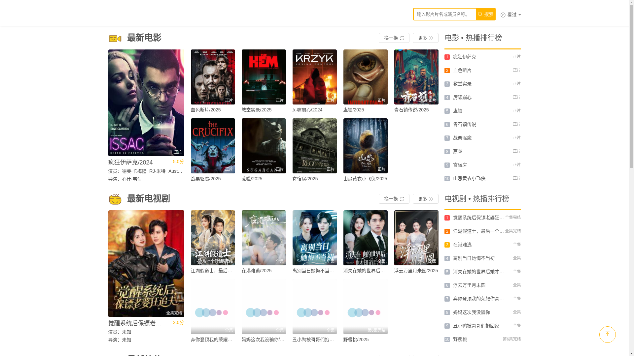
Task: Open SUGARCANE 蔗噬 poster
Action: click(x=264, y=146)
